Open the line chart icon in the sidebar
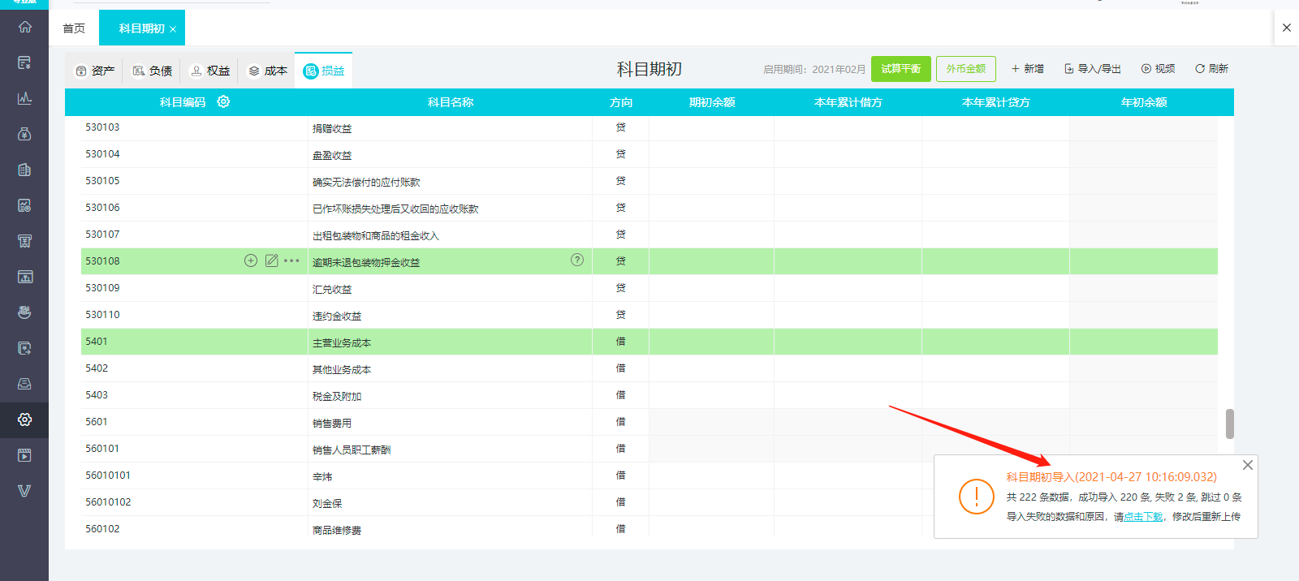The image size is (1299, 581). (24, 98)
